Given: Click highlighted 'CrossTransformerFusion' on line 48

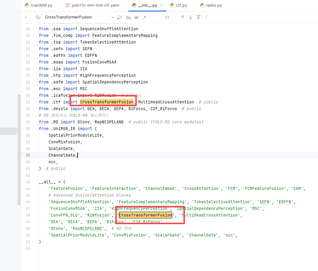Looking at the screenshot, I should point(146,215).
